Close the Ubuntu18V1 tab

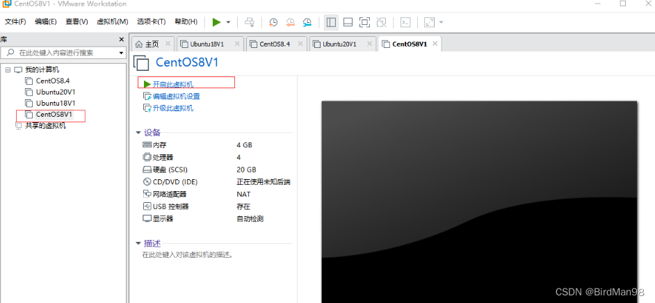237,43
